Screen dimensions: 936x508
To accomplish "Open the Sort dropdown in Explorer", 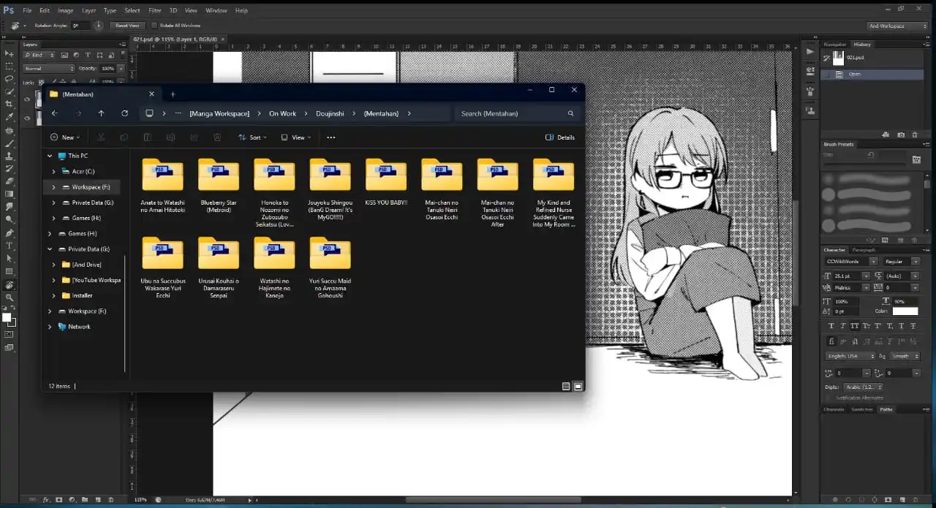I will 252,137.
